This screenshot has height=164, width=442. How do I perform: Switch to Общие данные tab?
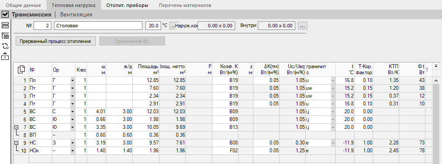pyautogui.click(x=24, y=5)
